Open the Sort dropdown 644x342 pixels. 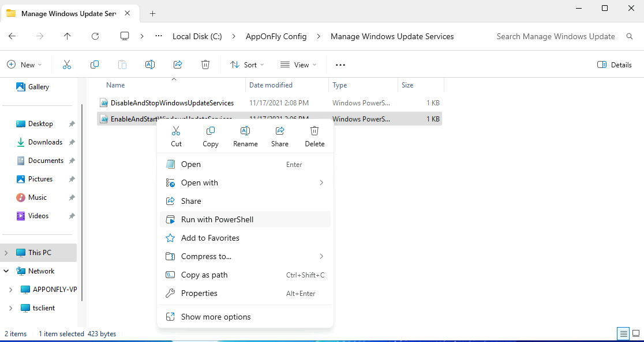247,64
